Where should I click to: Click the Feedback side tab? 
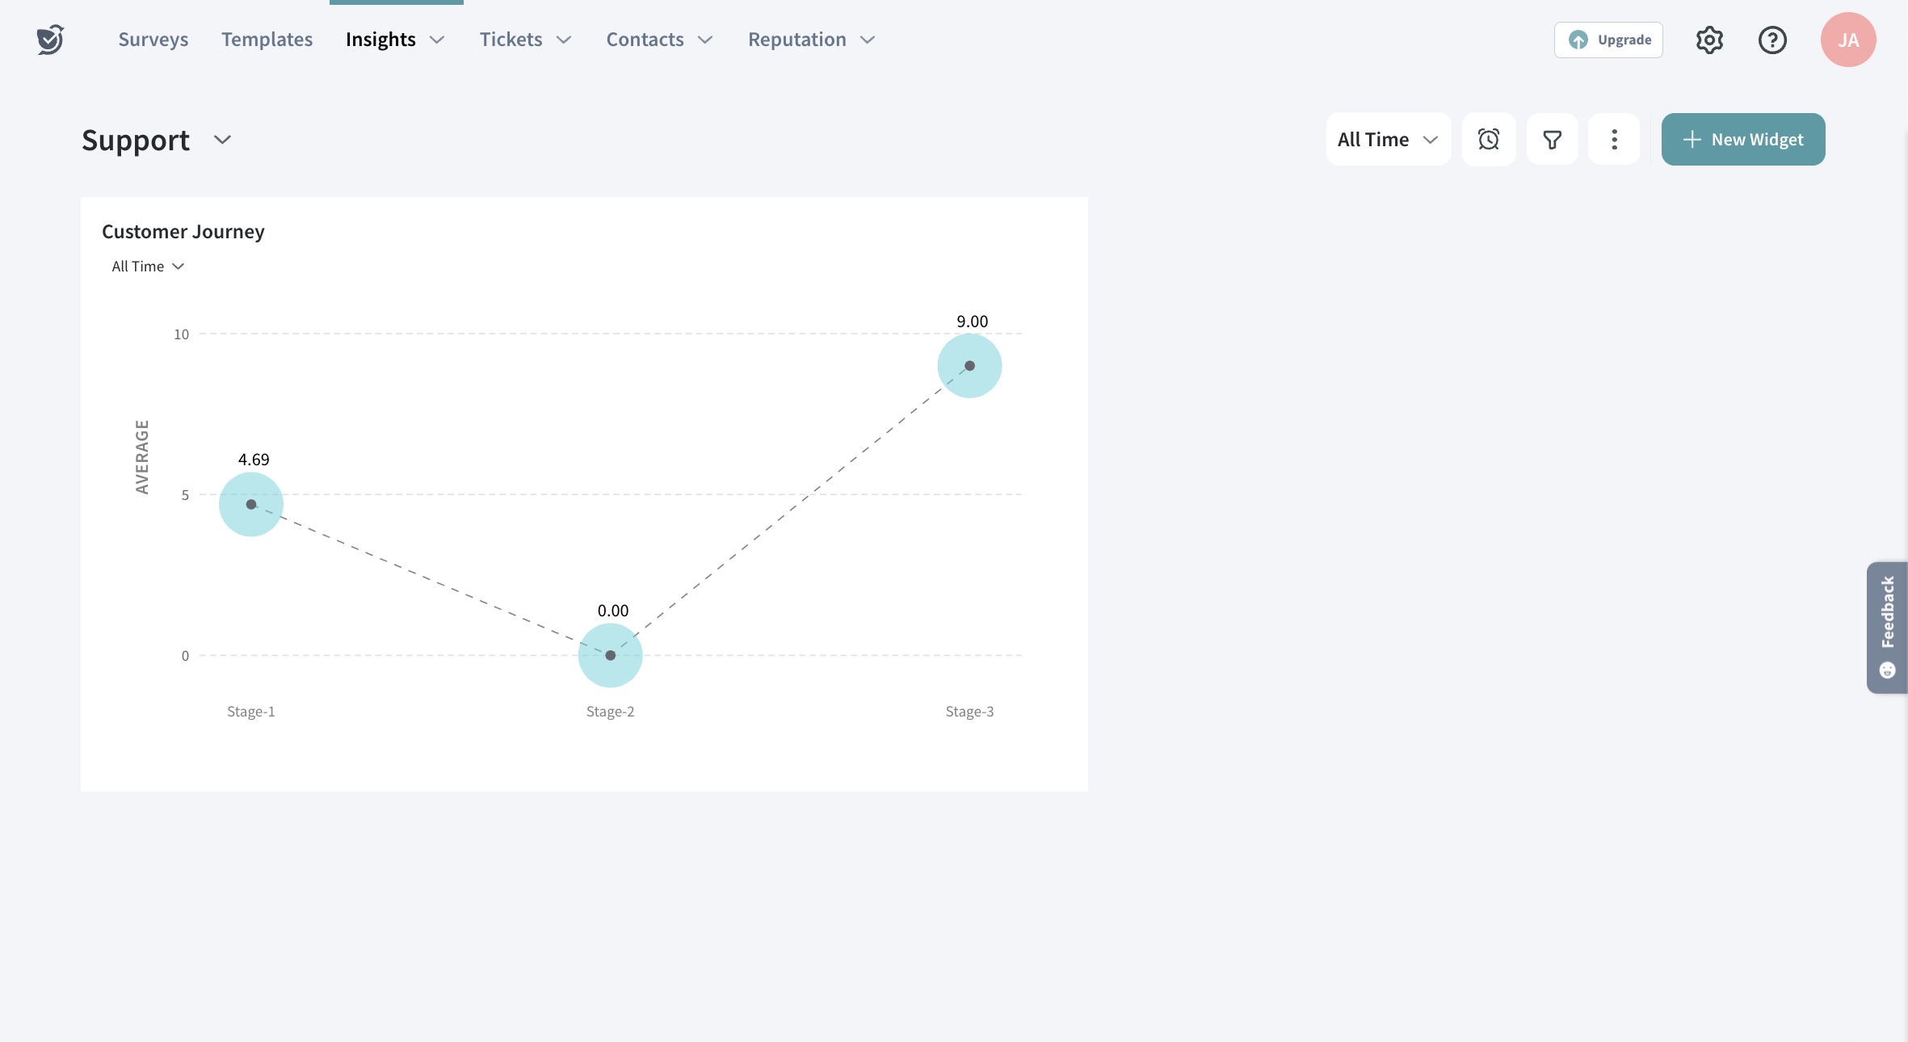coord(1887,627)
